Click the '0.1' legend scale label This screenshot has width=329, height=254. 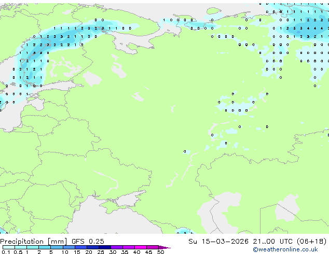[x=6, y=252]
